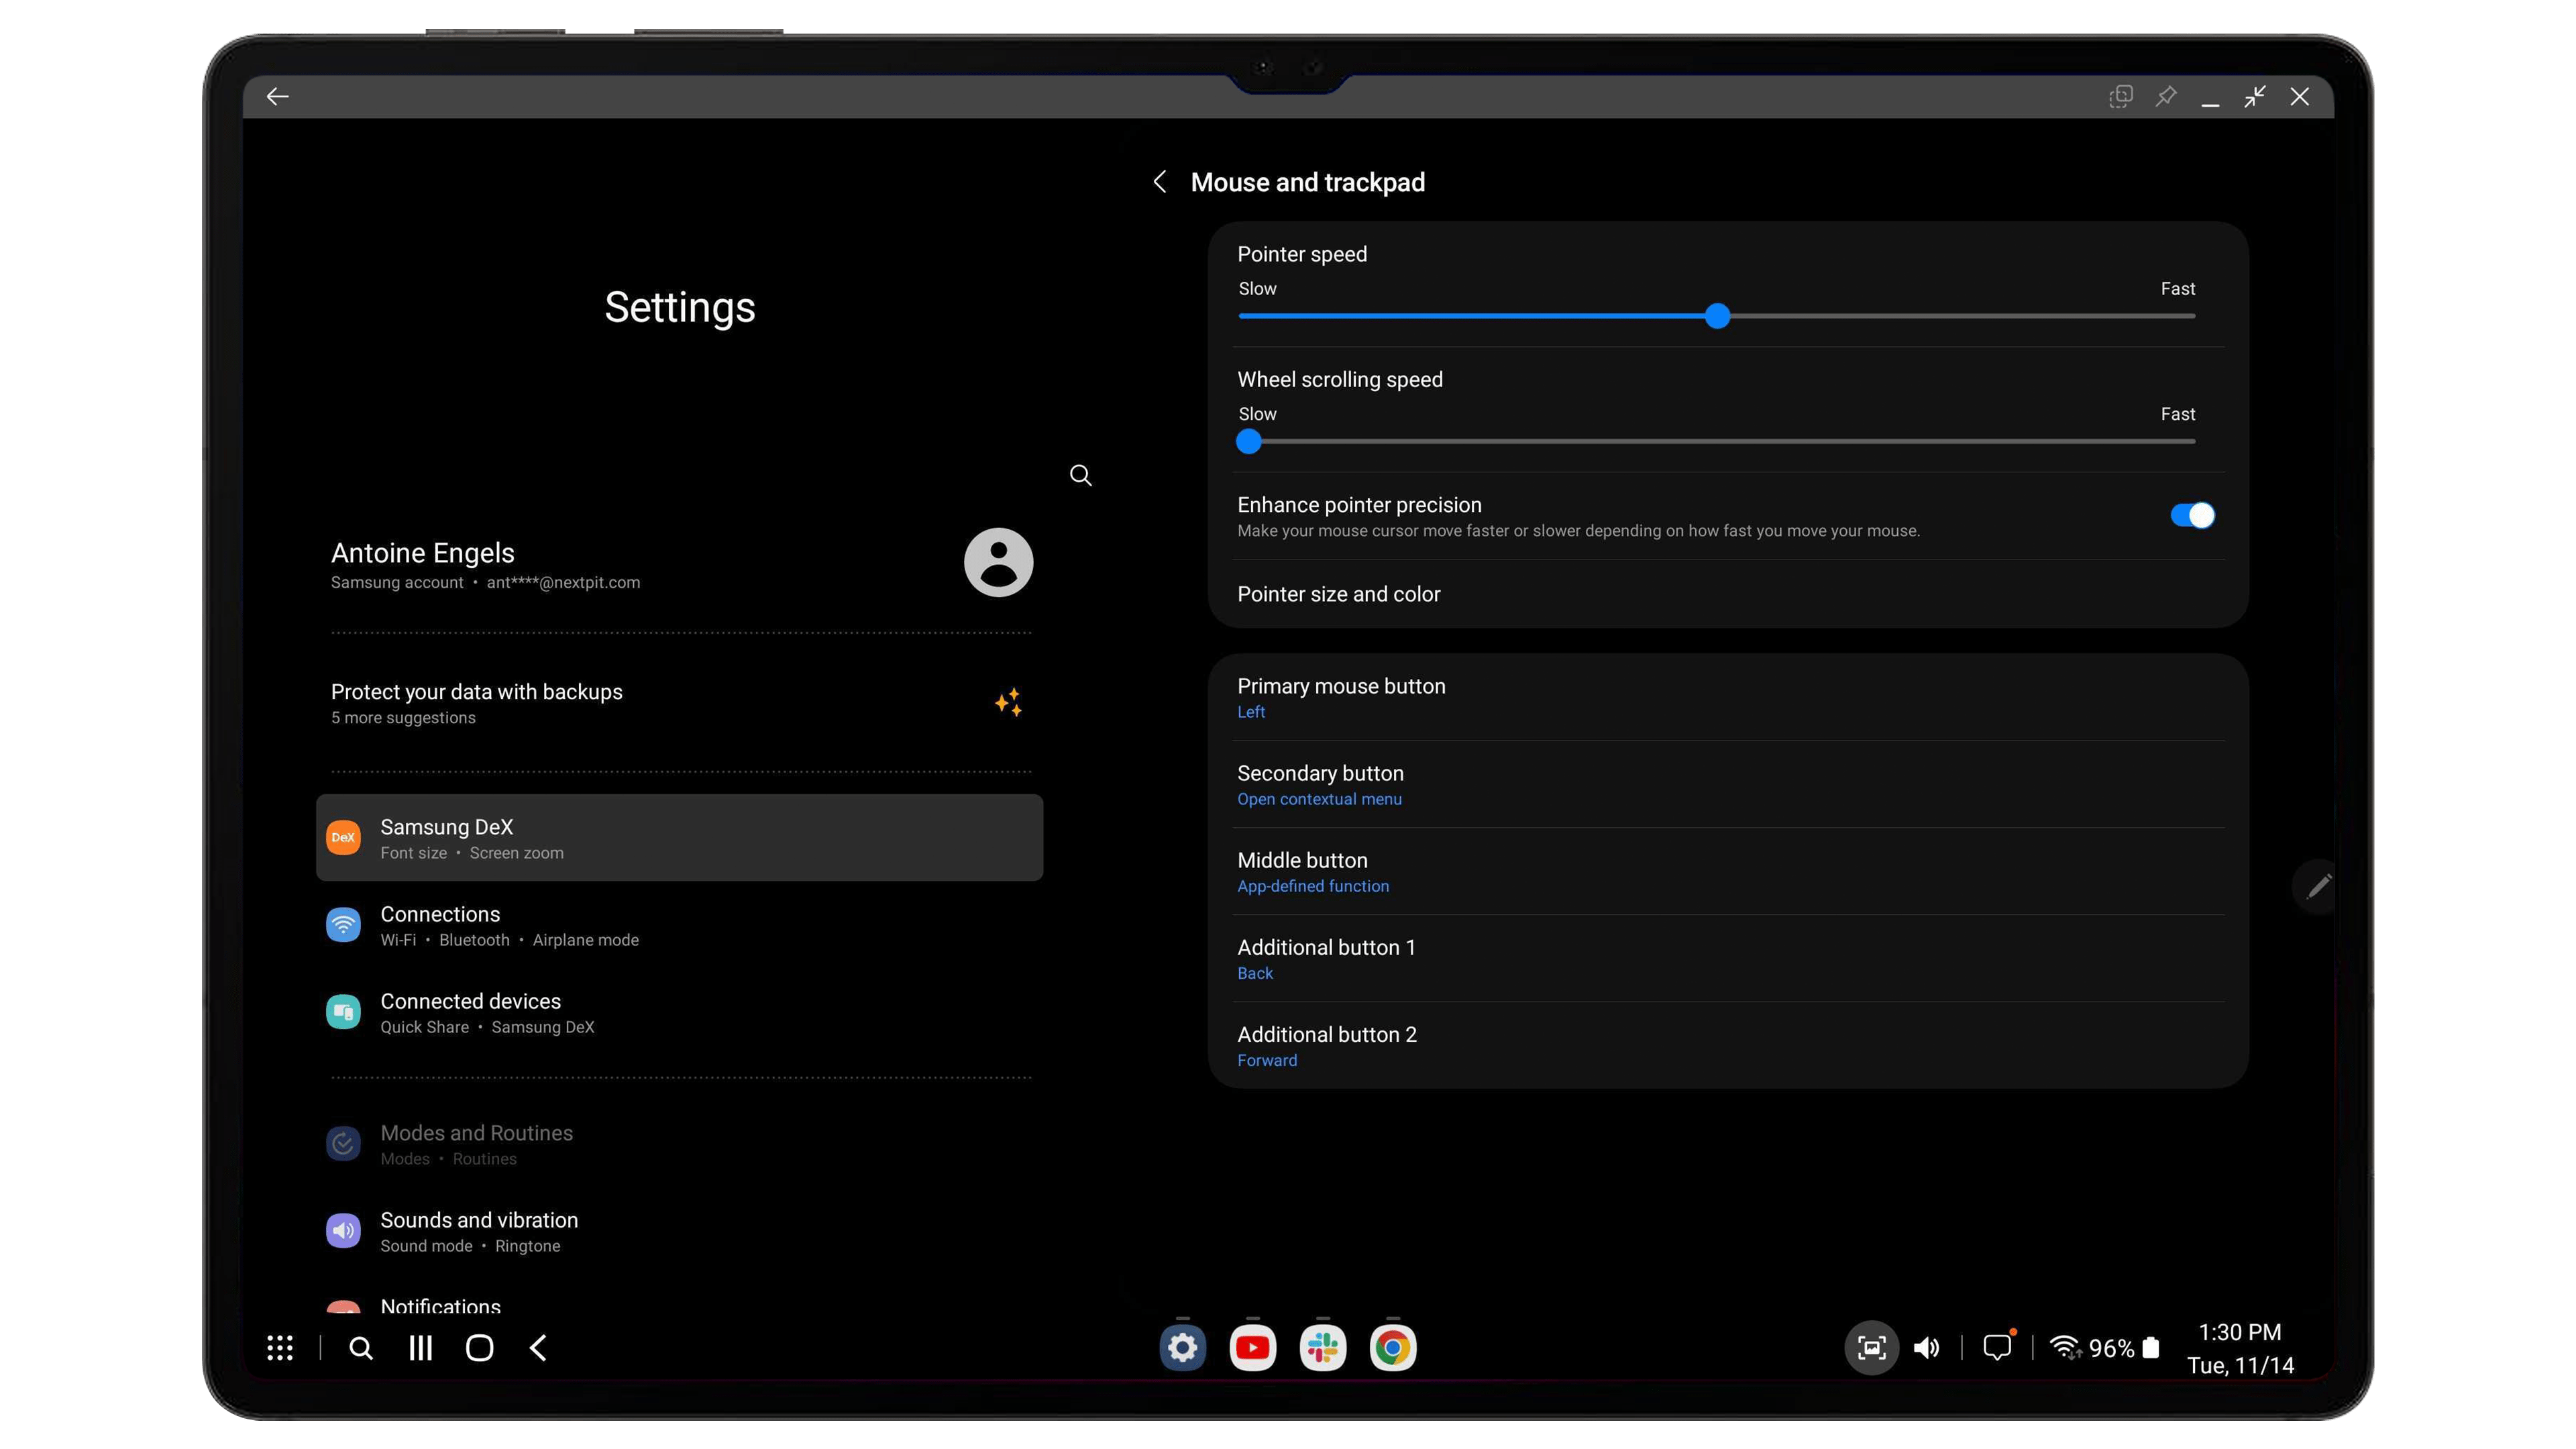Launch YouTube from the taskbar

[1253, 1347]
